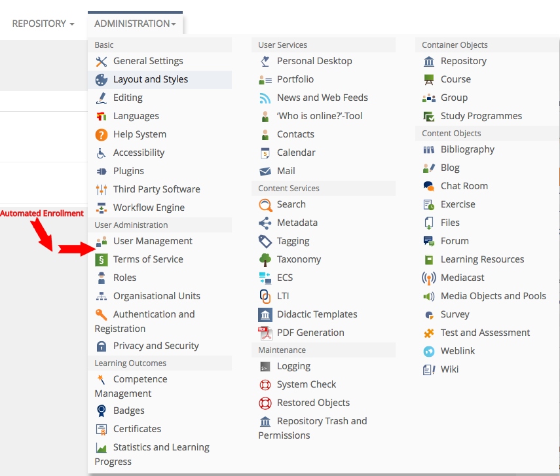560x476 pixels.
Task: Click the green section-sign Terms of Service icon
Action: point(102,260)
